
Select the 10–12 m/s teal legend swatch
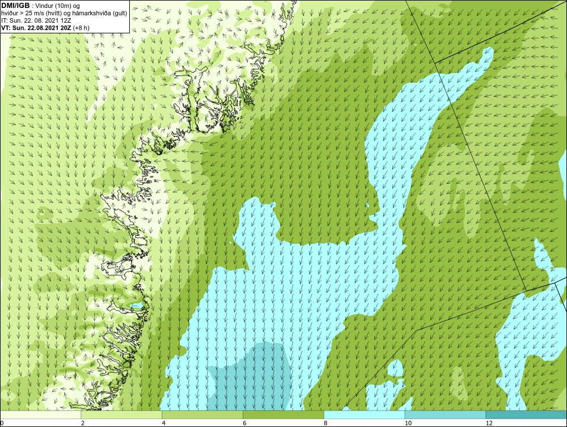point(446,415)
